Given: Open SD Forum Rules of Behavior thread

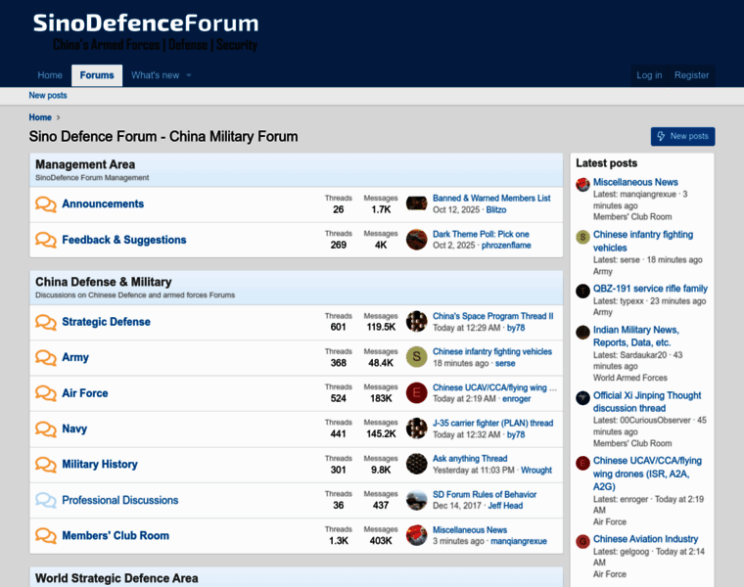Looking at the screenshot, I should point(485,494).
